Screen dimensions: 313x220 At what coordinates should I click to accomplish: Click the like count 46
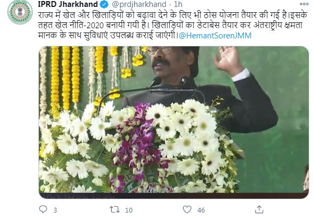tap(201, 210)
